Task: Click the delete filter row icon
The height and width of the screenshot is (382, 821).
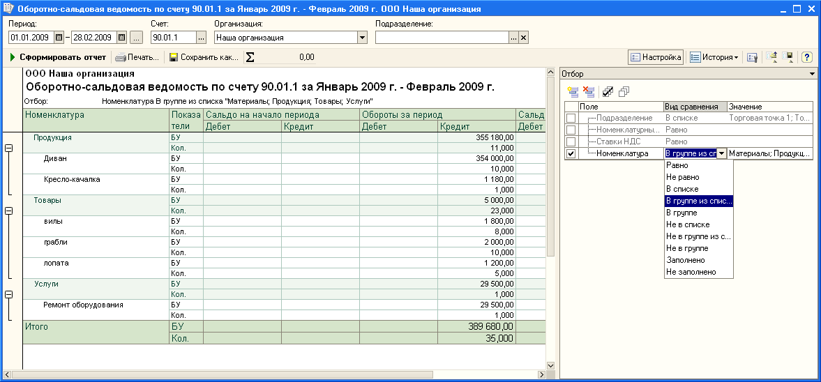Action: (588, 91)
